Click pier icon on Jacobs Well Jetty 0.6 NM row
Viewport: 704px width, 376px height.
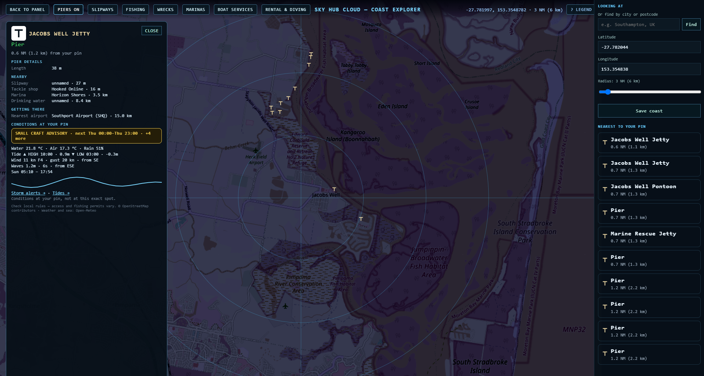(x=605, y=142)
